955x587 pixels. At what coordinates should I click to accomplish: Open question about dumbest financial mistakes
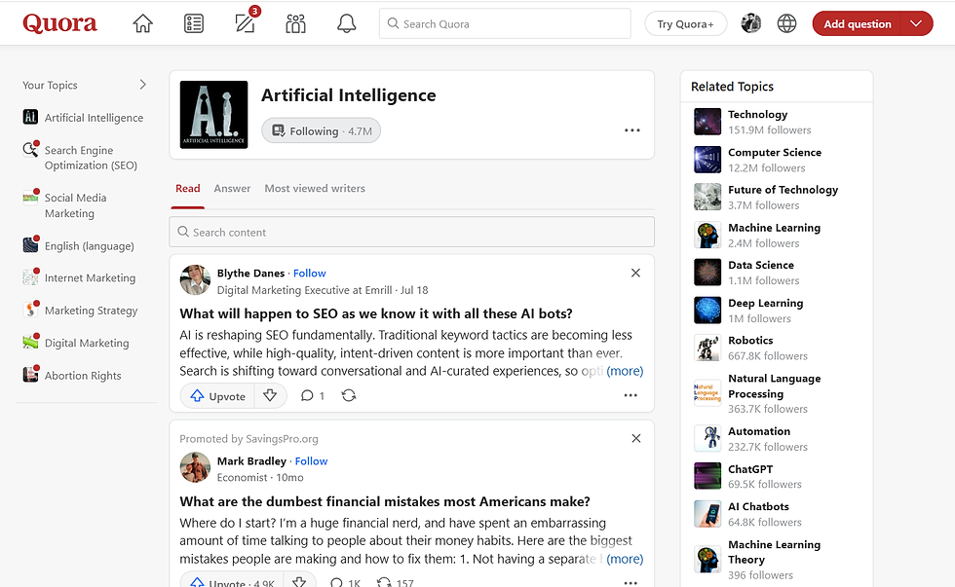(385, 501)
